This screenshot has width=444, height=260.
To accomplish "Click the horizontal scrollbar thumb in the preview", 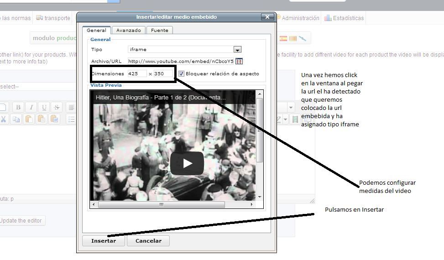I will tap(162, 204).
